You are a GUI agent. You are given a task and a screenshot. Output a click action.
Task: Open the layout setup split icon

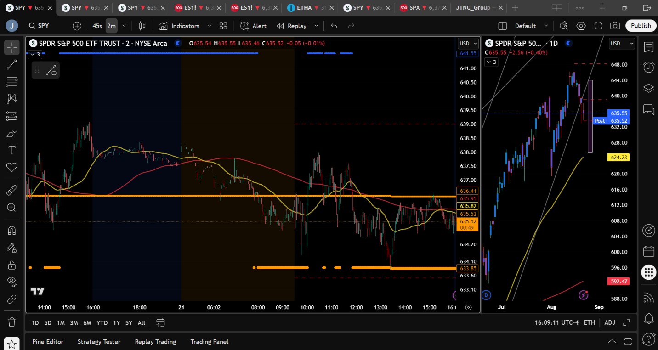click(503, 26)
